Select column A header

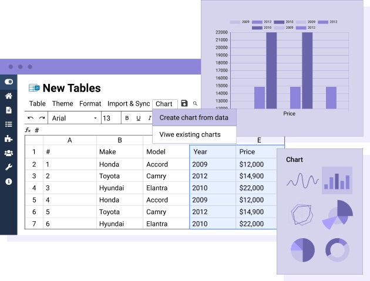point(70,140)
